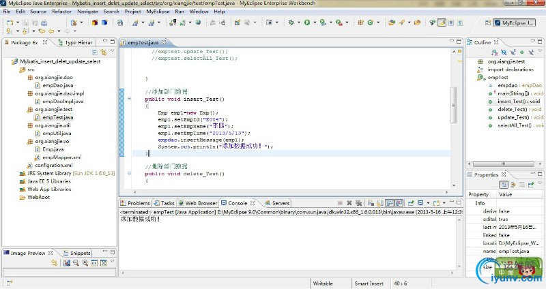Image resolution: width=546 pixels, height=289 pixels.
Task: Switch to the Snippets tab
Action: (77, 253)
